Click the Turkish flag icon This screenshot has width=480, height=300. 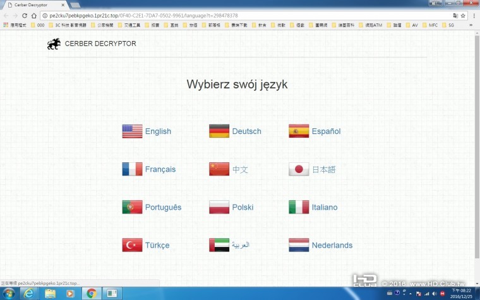point(132,245)
